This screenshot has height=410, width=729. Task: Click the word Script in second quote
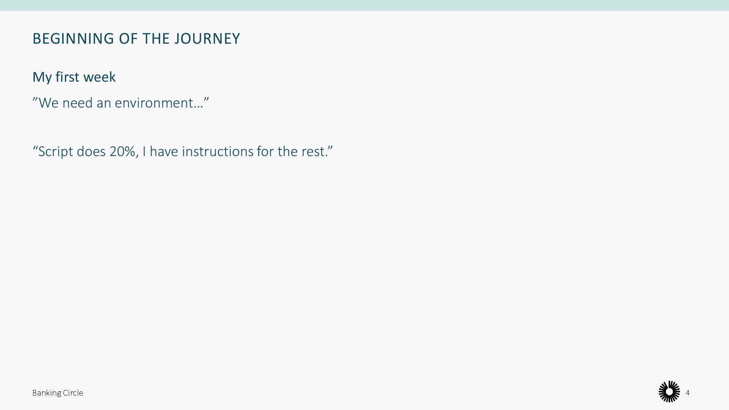[55, 151]
